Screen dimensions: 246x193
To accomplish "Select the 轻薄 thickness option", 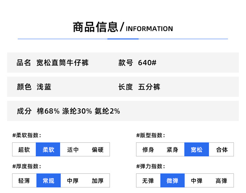I will 24,181.
